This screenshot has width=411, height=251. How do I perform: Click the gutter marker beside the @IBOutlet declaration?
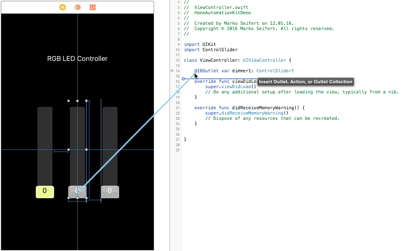(172, 71)
